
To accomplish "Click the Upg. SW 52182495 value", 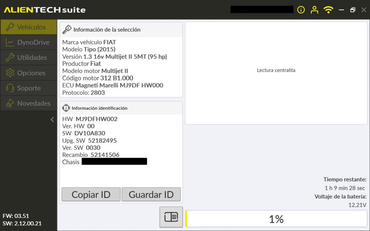I will point(102,140).
